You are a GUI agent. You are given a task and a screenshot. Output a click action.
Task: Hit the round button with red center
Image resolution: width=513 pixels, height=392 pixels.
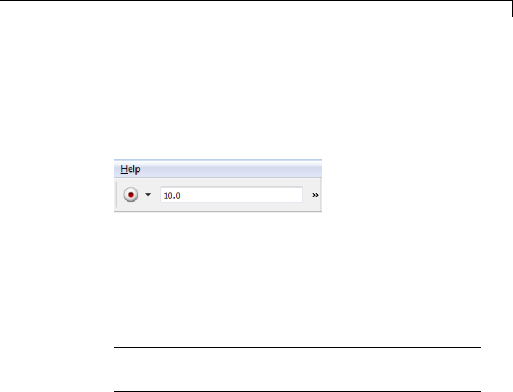coord(131,195)
